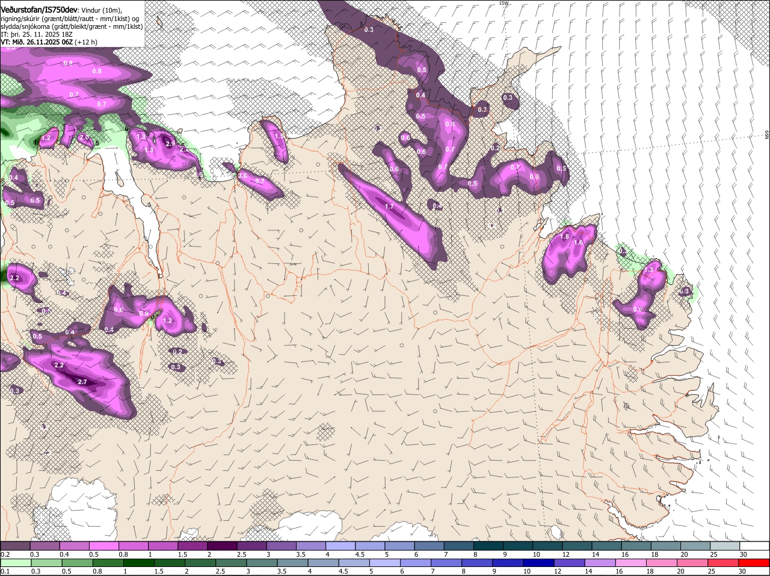Click the '(+12 h)' forecast offset text
770x576 pixels.
coord(86,42)
